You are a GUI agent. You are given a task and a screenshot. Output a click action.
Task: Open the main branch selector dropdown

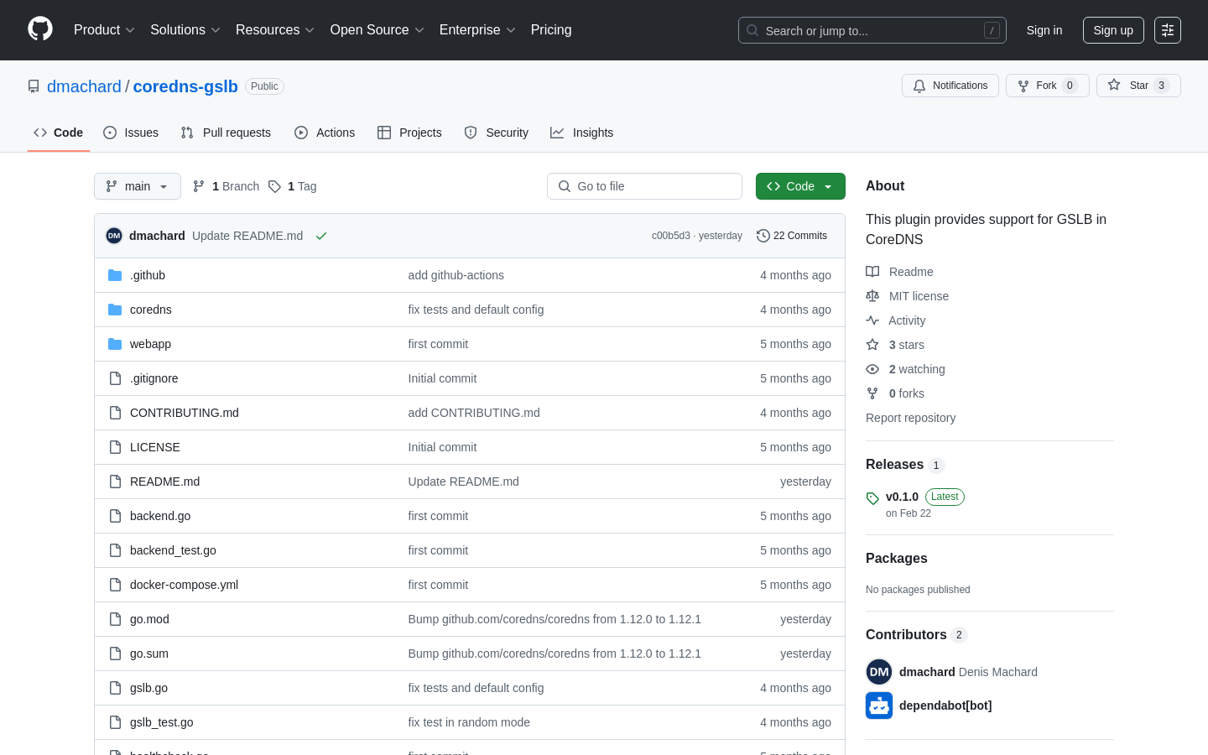138,186
